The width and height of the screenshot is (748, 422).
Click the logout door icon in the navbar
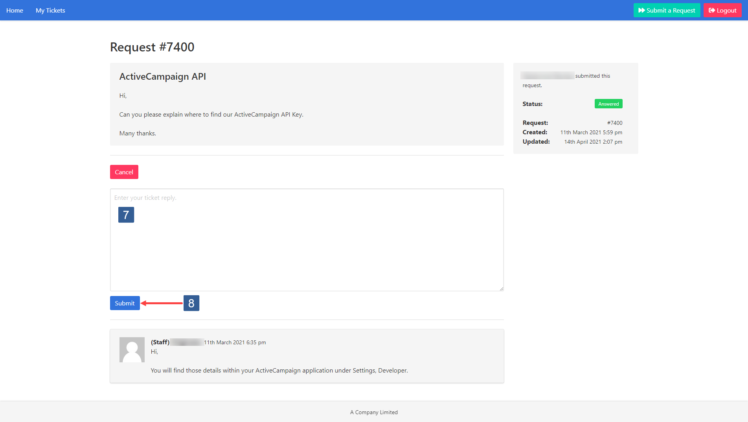point(711,10)
